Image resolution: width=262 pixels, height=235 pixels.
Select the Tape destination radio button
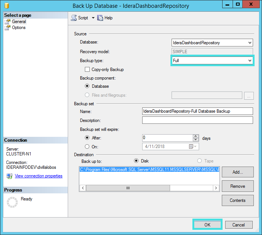pyautogui.click(x=199, y=161)
